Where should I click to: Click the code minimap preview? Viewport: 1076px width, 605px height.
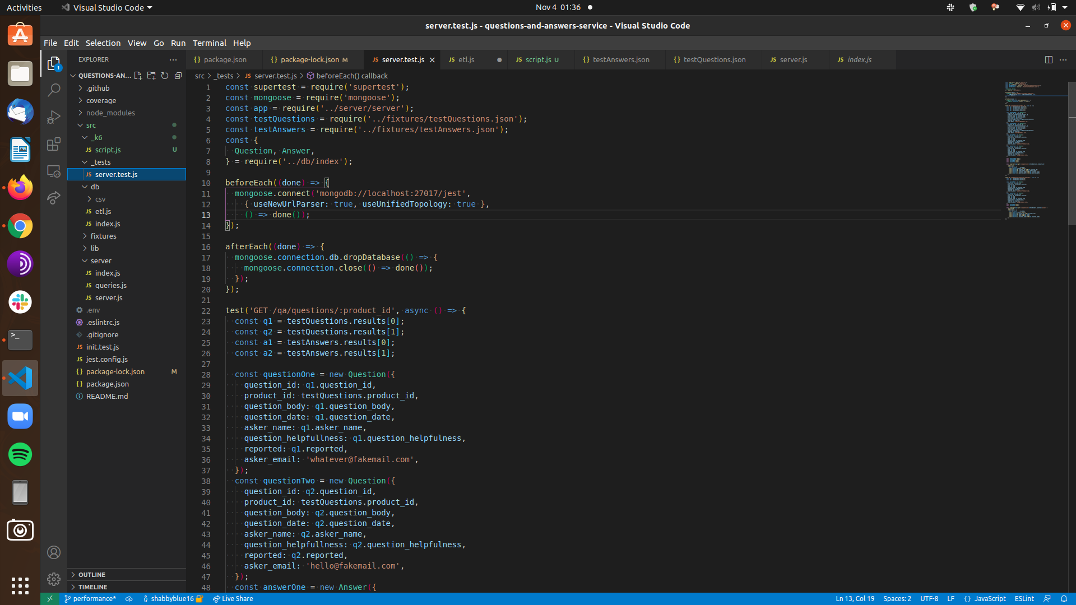1035,150
